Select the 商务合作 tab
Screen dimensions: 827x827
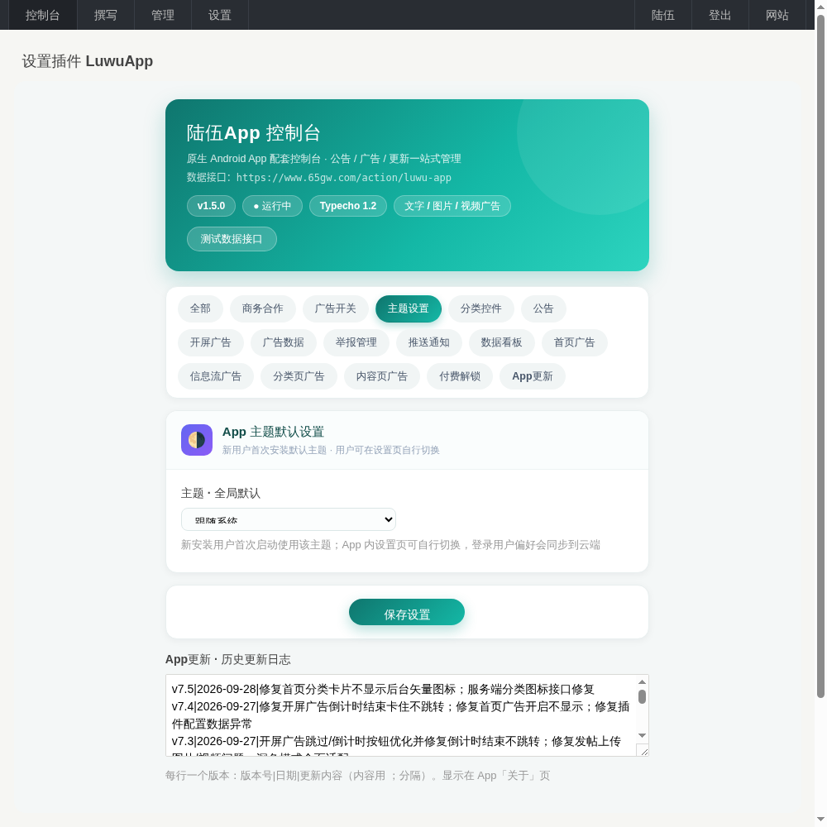click(263, 308)
